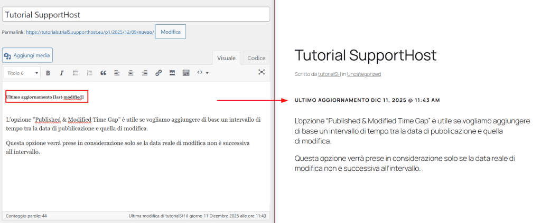Screen dimensions: 541x223
Task: Click the 'Conteggio parole: 44' status text
Action: (x=26, y=216)
